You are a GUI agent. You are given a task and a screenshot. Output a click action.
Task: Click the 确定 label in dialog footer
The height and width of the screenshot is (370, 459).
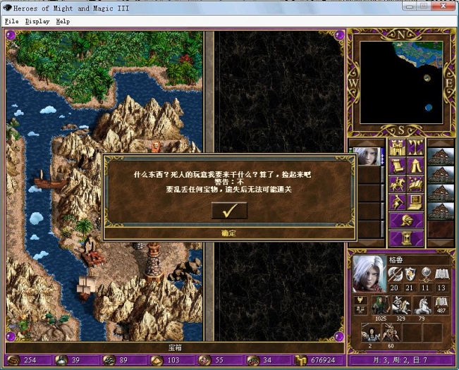(x=229, y=233)
